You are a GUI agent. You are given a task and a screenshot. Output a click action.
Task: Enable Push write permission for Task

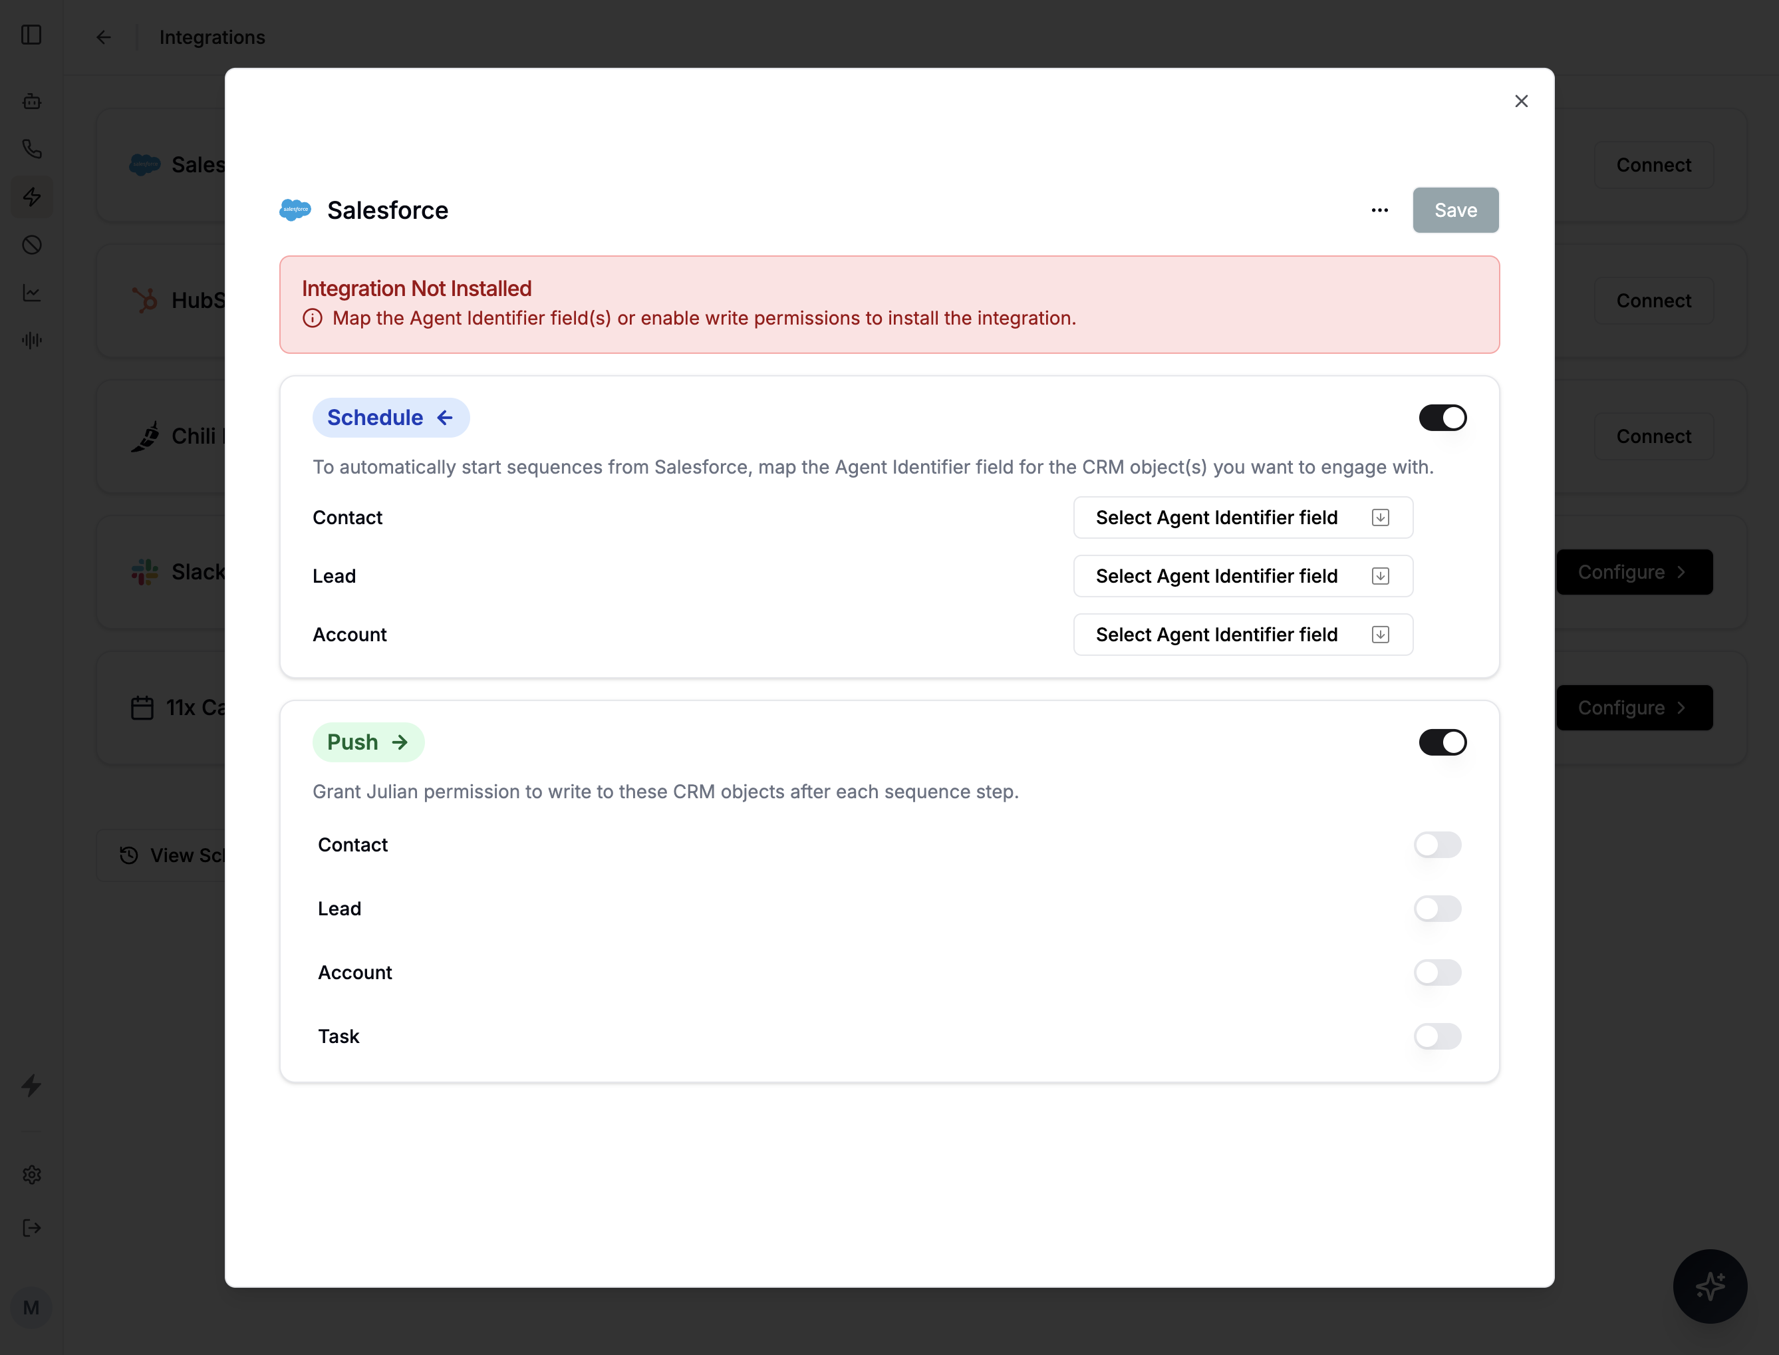pyautogui.click(x=1437, y=1036)
